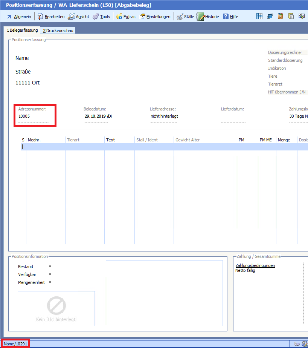The width and height of the screenshot is (308, 348).
Task: Click the overlapping blue windows toolbar icon
Action: click(270, 16)
